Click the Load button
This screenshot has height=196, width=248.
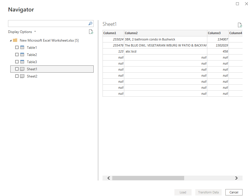click(x=183, y=192)
